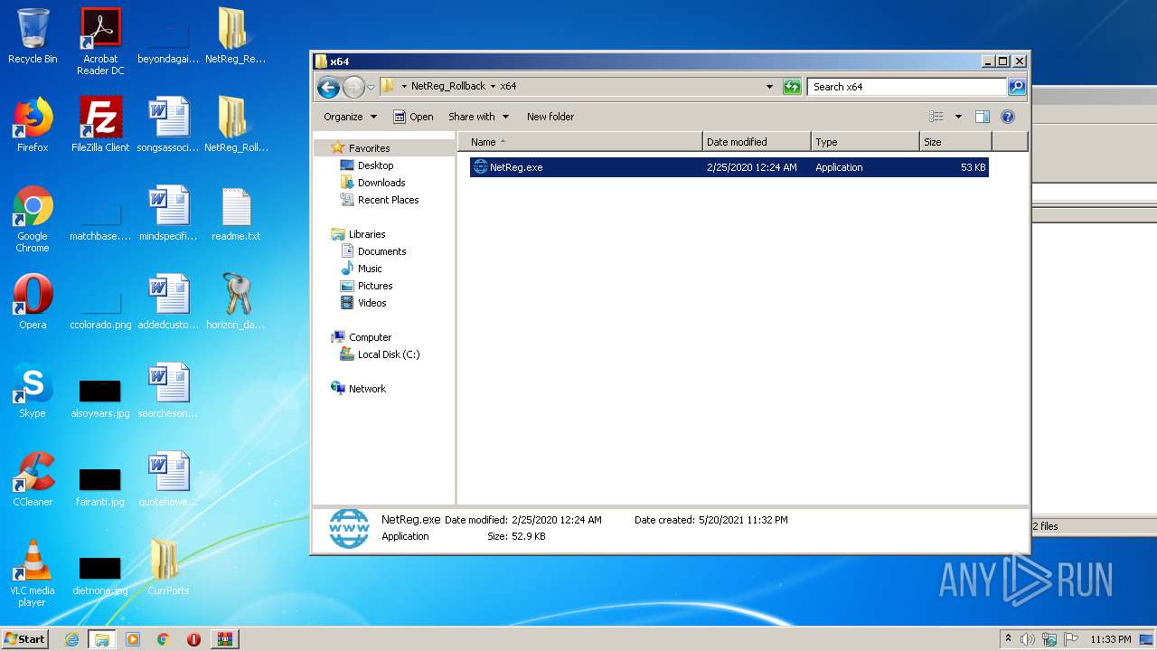Click the ccolorado.png desktop file
The width and height of the screenshot is (1157, 651).
click(x=100, y=307)
